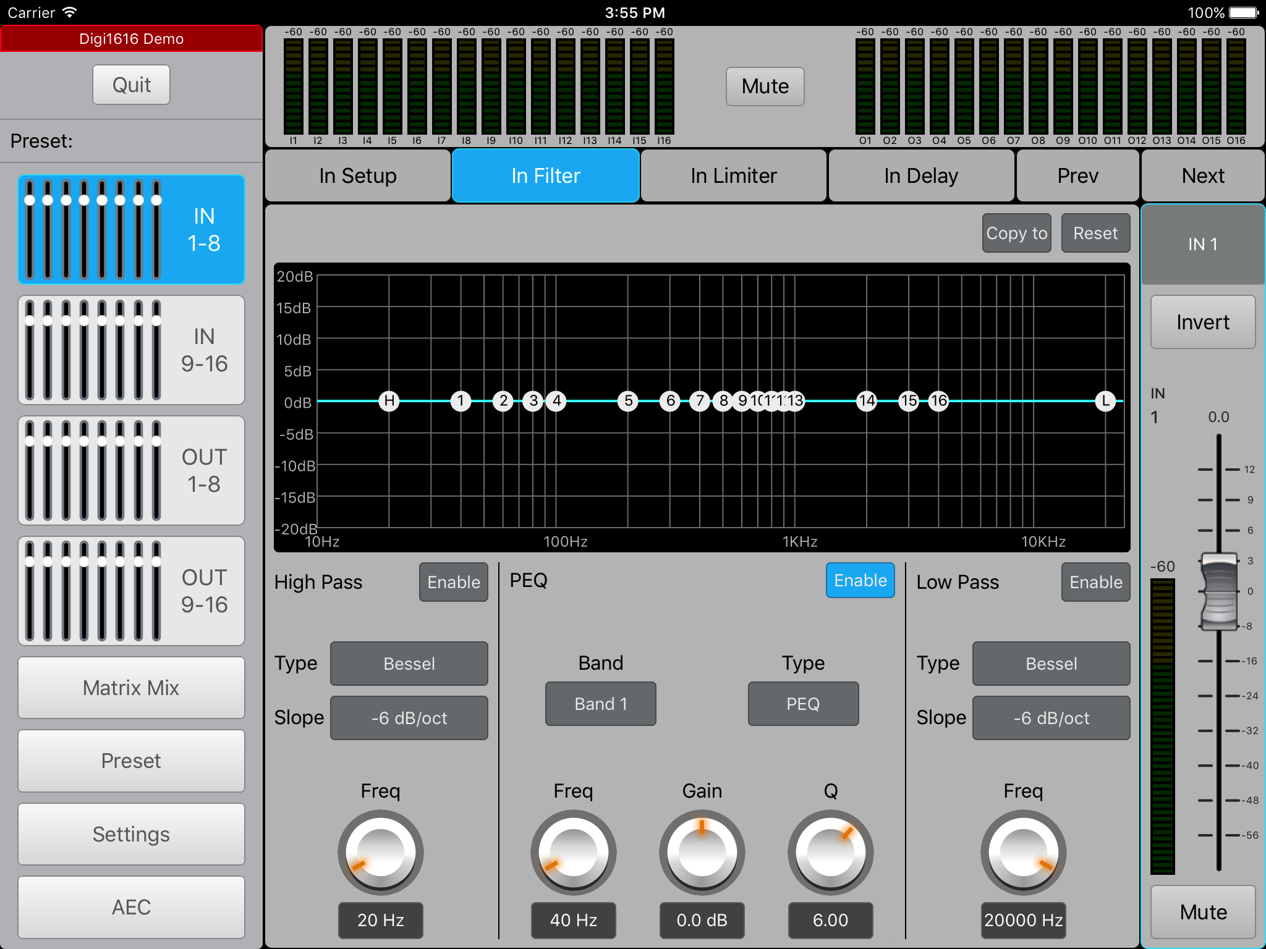Open the Band 1 selector dropdown
The height and width of the screenshot is (949, 1266).
click(601, 704)
